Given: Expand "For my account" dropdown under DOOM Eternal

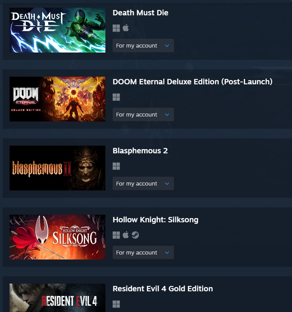Looking at the screenshot, I should 143,115.
